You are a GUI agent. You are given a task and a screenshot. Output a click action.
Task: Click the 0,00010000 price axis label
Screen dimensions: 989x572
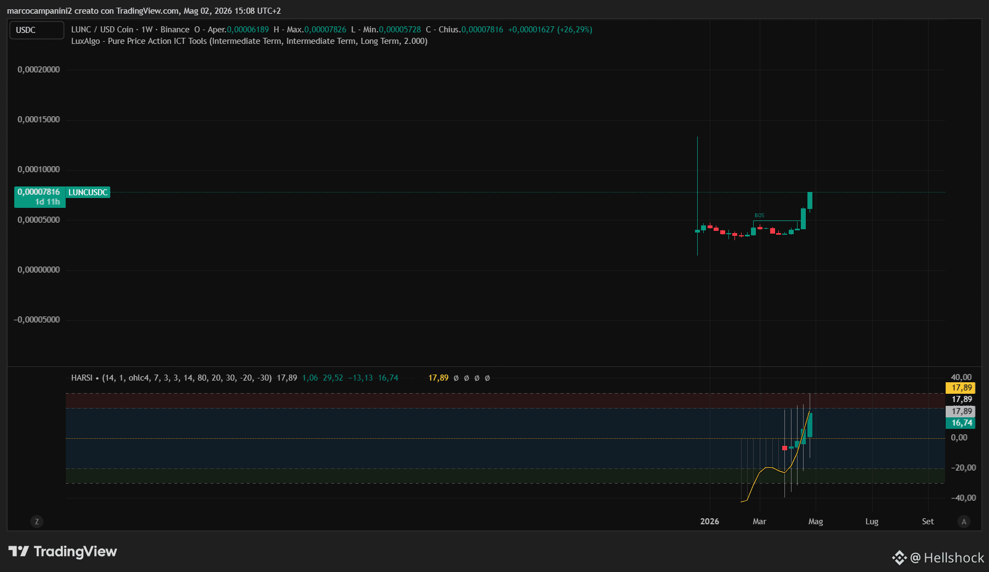pos(38,169)
